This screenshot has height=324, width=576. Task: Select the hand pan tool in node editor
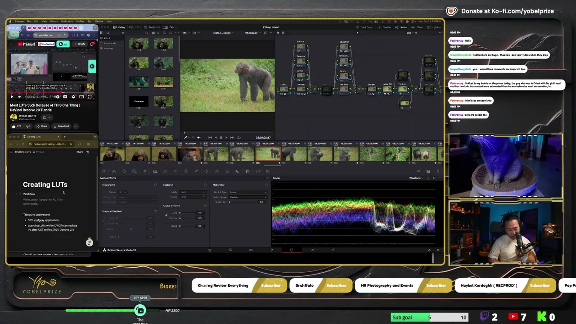tap(283, 33)
